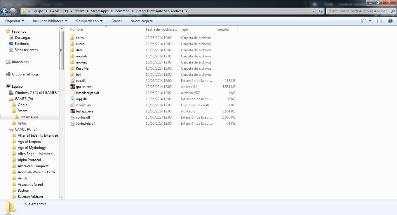Open the Steam folder in the tree
Viewport: 397px width, 215px height.
tap(22, 111)
